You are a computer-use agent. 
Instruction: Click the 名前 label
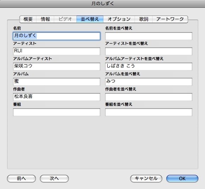click(17, 28)
